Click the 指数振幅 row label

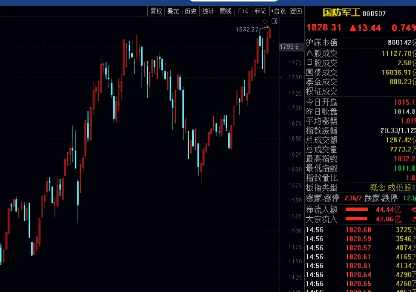(322, 131)
